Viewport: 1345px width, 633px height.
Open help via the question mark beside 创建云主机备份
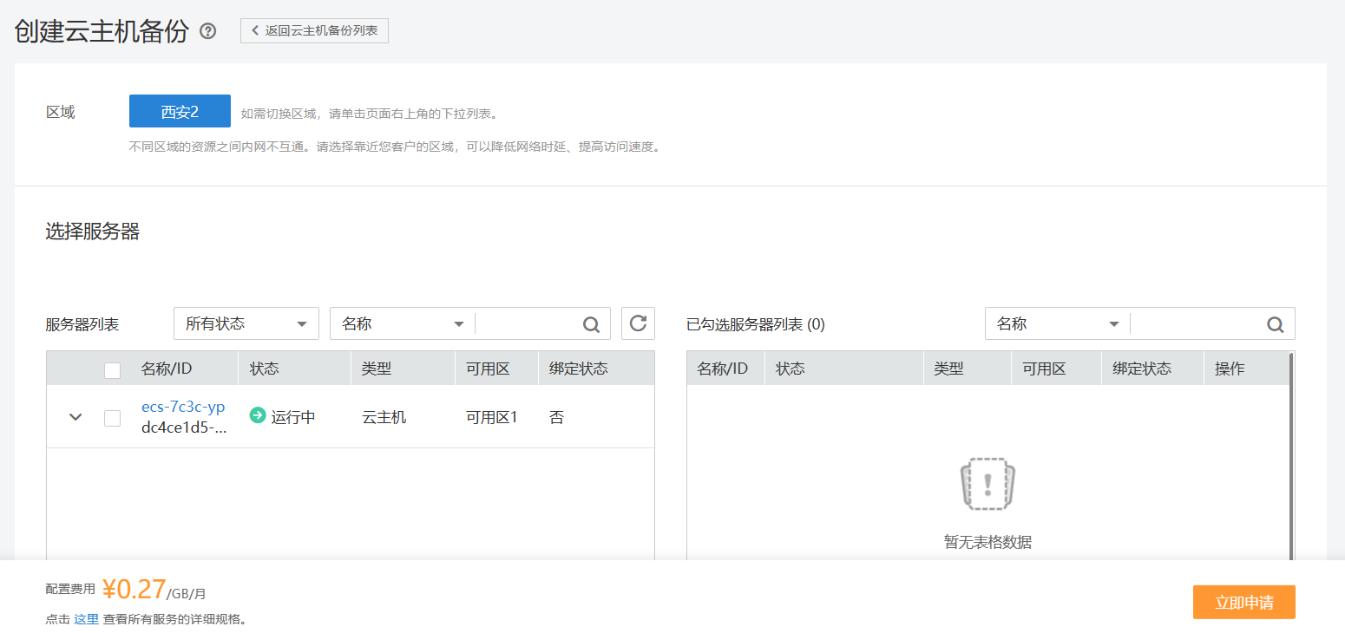[x=207, y=29]
